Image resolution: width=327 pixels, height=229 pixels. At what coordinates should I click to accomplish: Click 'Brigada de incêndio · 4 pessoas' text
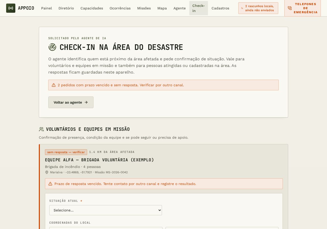73,167
